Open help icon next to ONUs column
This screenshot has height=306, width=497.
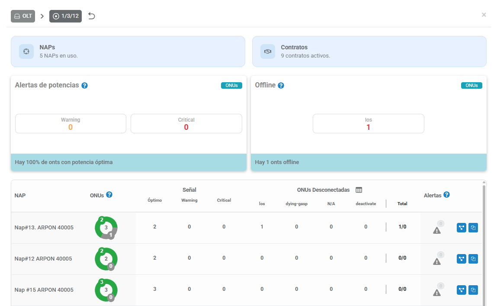(x=109, y=195)
